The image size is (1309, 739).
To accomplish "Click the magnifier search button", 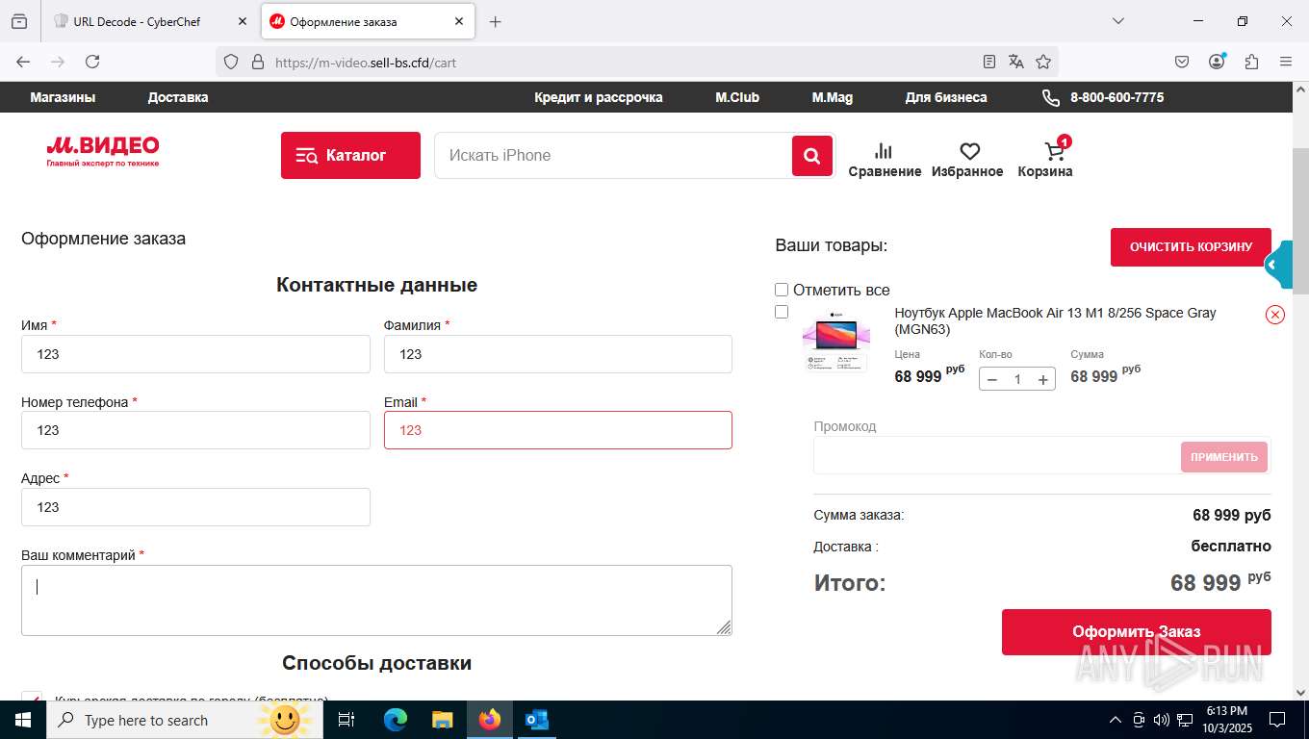I will coord(812,156).
